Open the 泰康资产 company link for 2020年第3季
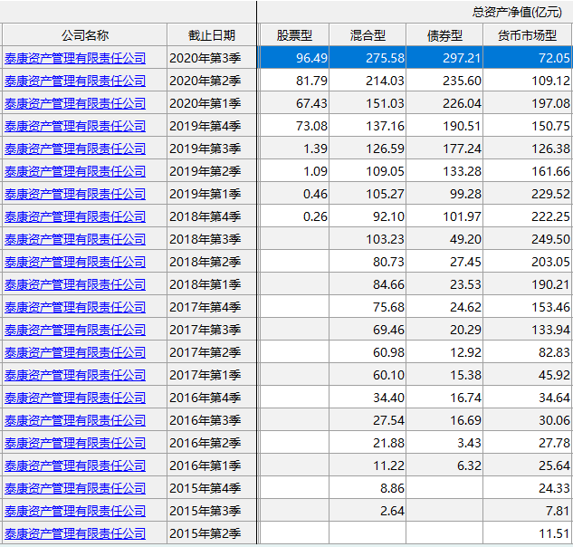 click(75, 58)
